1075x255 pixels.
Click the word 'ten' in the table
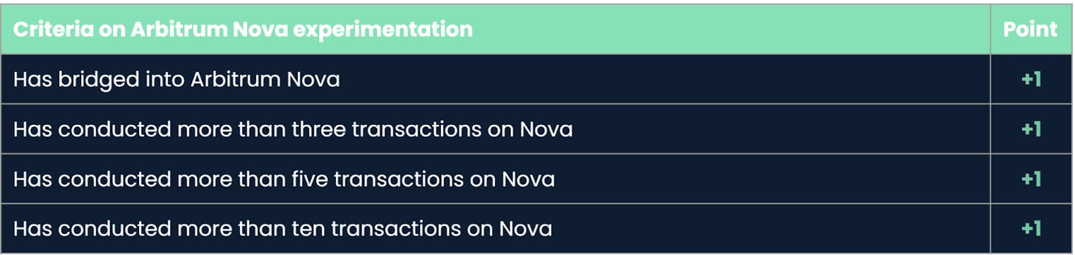[308, 229]
